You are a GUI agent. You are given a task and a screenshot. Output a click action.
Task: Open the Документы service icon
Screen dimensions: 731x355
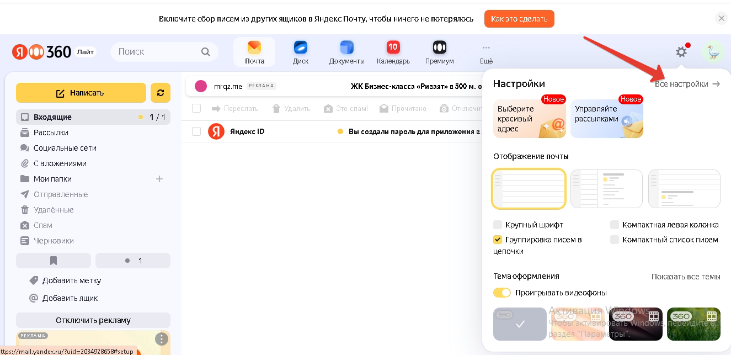[347, 52]
